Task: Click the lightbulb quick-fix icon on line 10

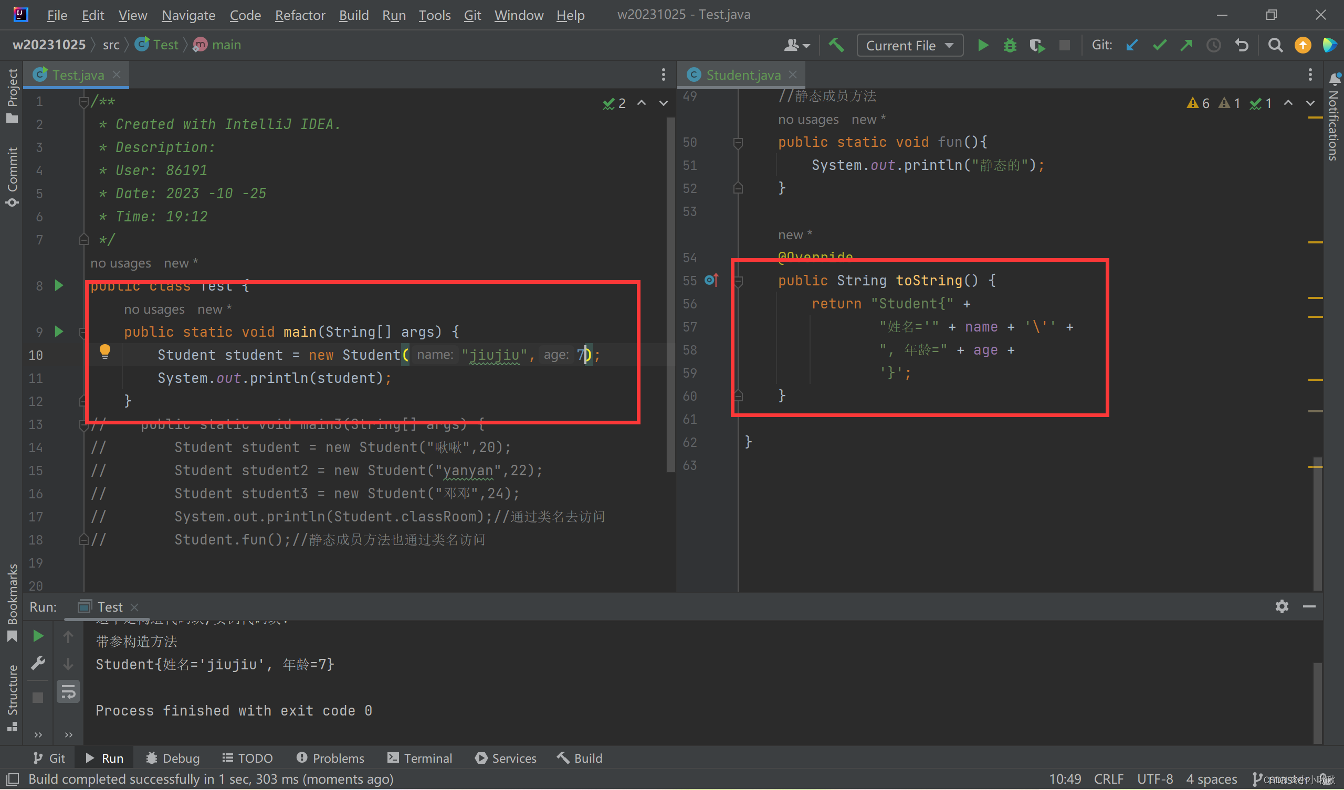Action: (104, 351)
